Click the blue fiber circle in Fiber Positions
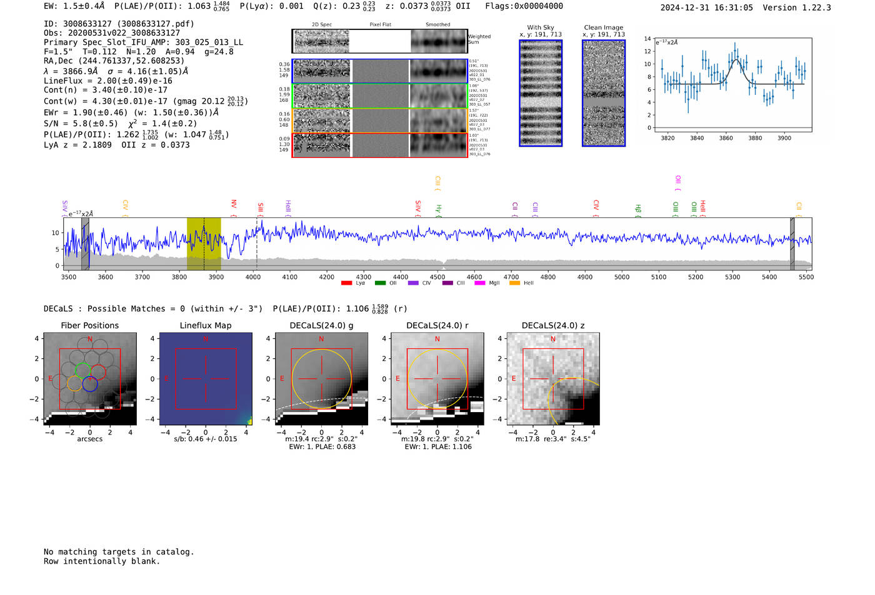Viewport: 875px width, 595px height. [x=90, y=384]
